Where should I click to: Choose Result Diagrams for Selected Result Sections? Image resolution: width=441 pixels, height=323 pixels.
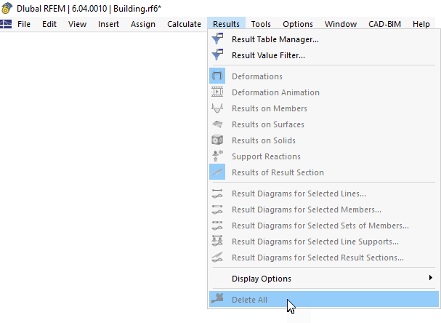317,258
